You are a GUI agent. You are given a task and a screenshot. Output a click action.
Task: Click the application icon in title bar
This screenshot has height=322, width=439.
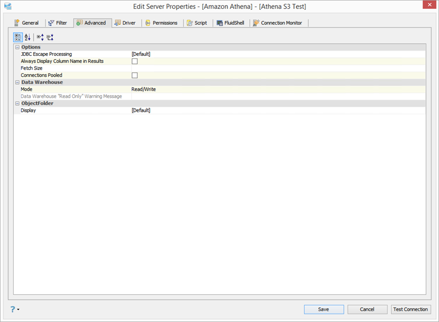(8, 6)
